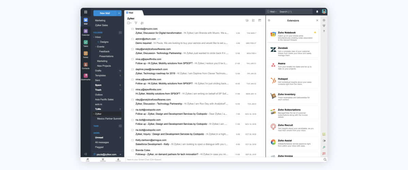This screenshot has height=170, width=408.
Task: Open the Trash folder
Action: click(98, 90)
